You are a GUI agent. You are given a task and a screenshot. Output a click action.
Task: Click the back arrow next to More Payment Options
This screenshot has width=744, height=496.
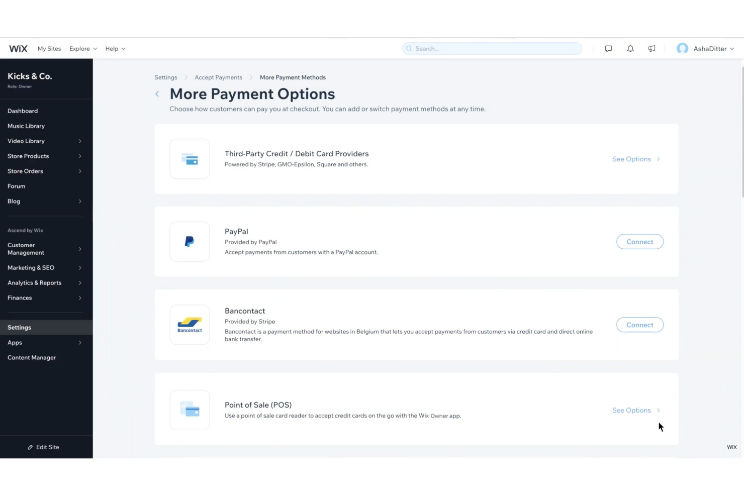(157, 94)
